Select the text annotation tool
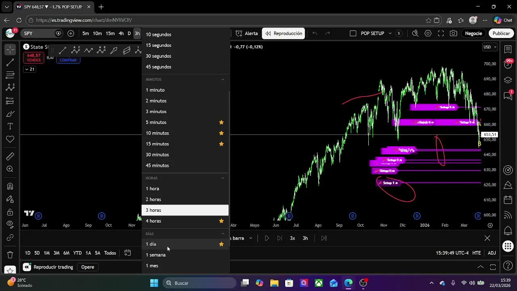The width and height of the screenshot is (517, 291). click(x=10, y=127)
